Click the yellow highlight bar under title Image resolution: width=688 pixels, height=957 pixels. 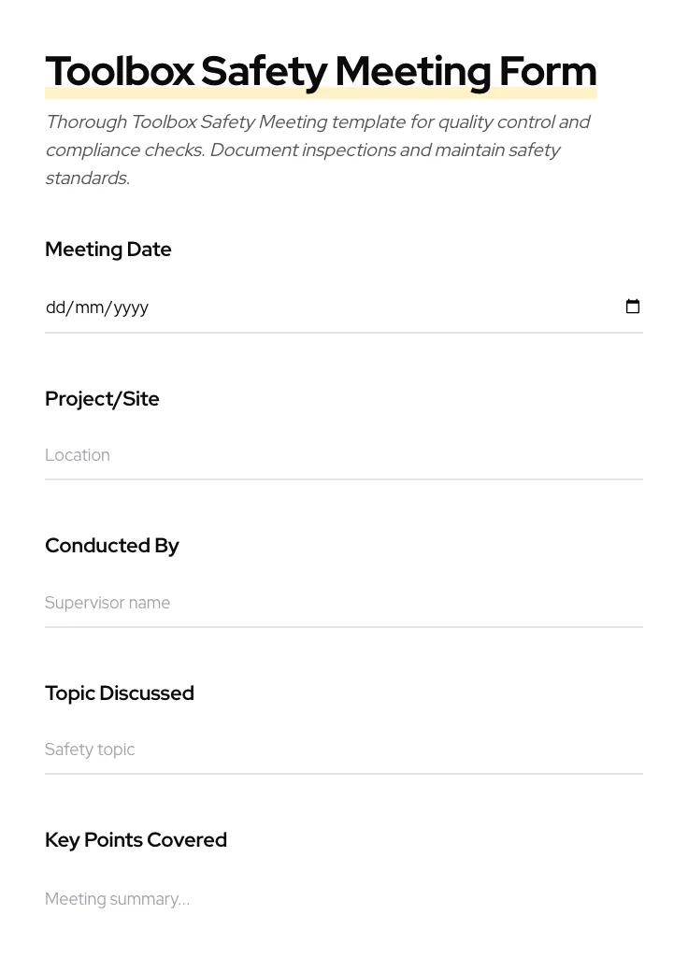tap(321, 93)
